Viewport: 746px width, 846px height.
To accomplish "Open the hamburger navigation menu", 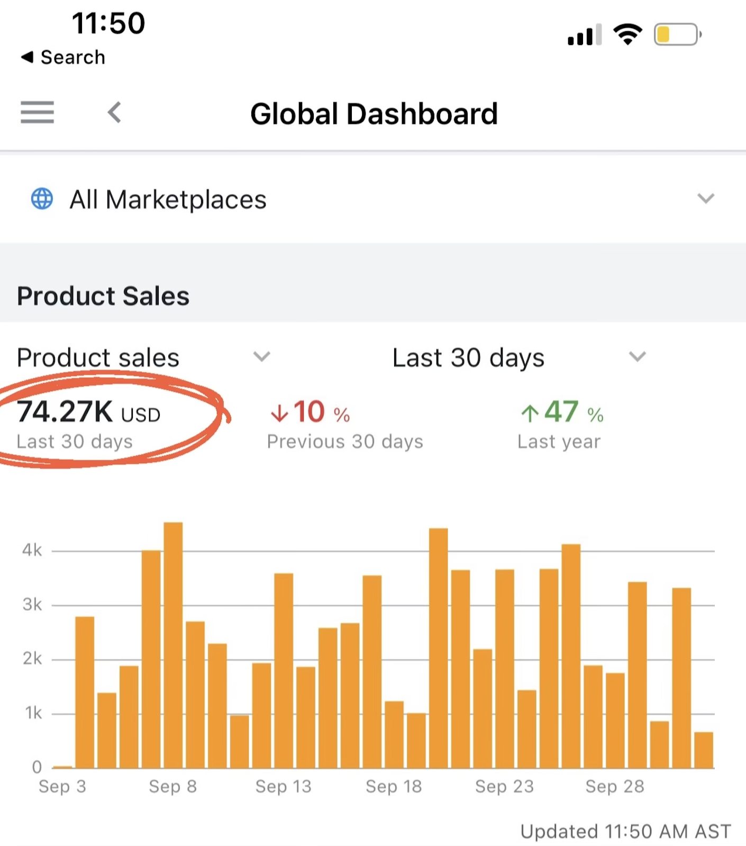I will coord(37,112).
